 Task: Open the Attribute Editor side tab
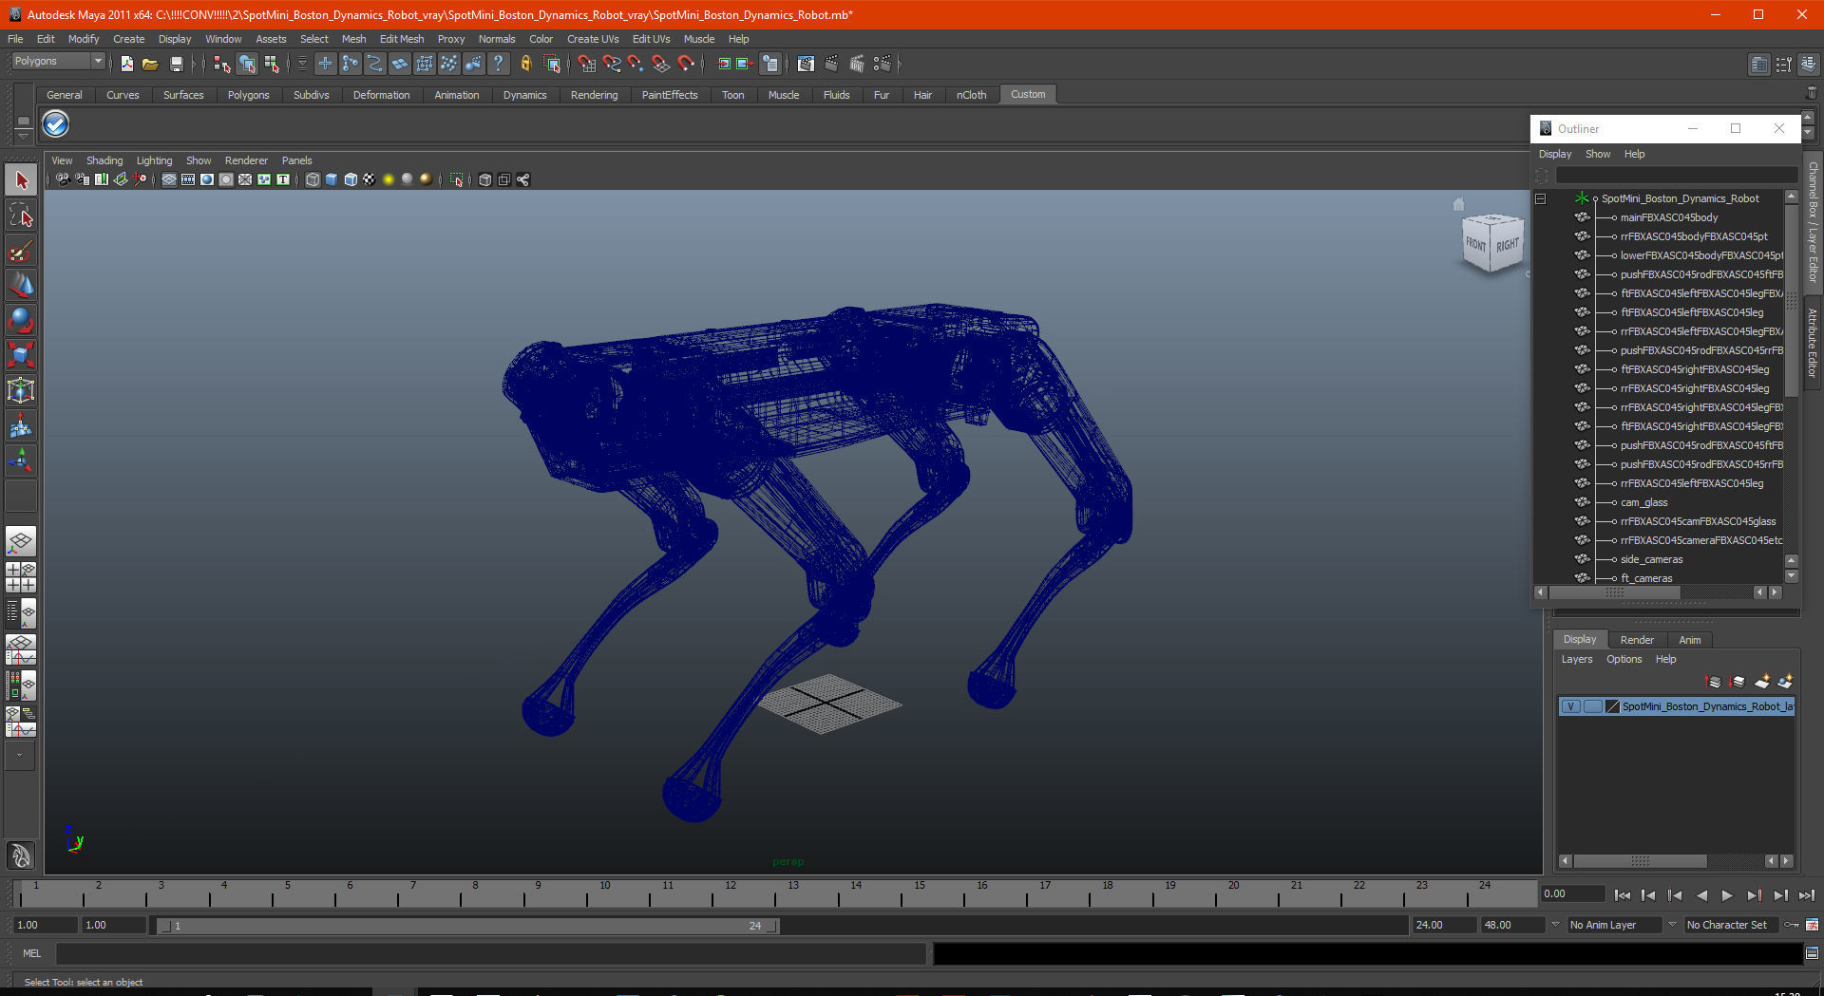1813,344
